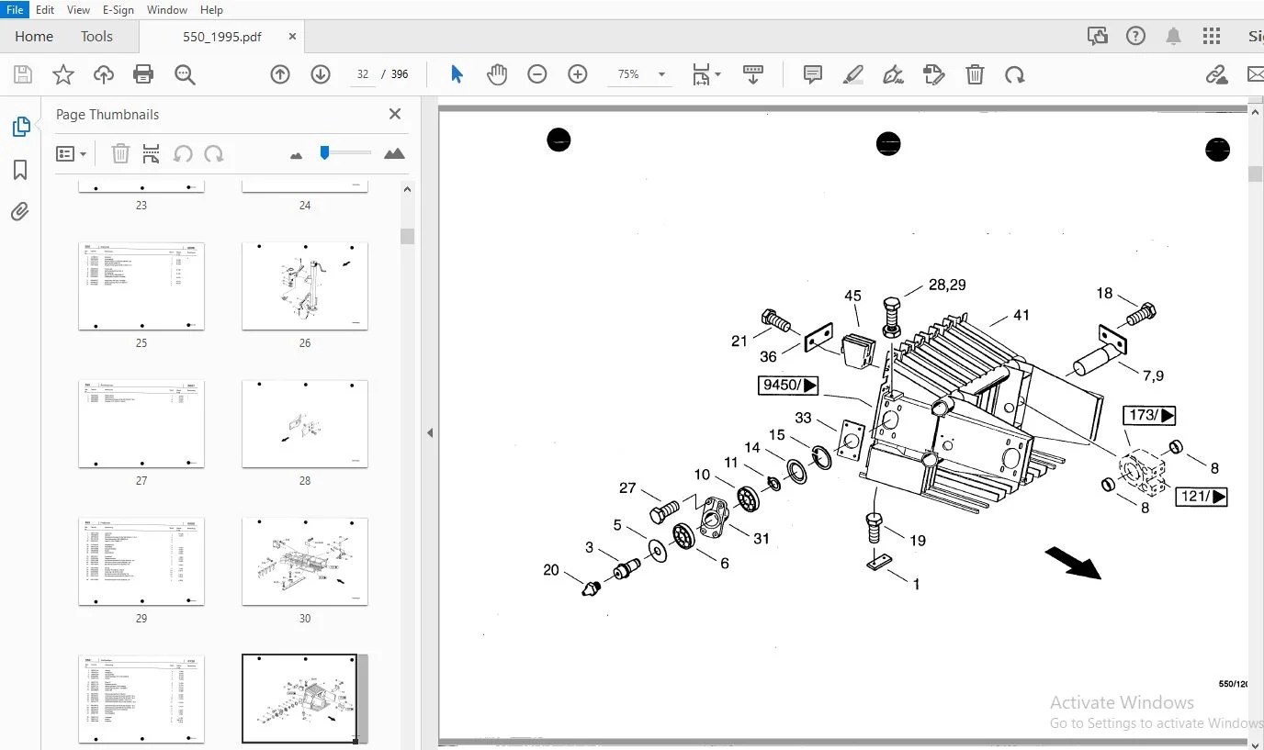Save the file with the floppy disk icon
The height and width of the screenshot is (750, 1264).
click(22, 74)
